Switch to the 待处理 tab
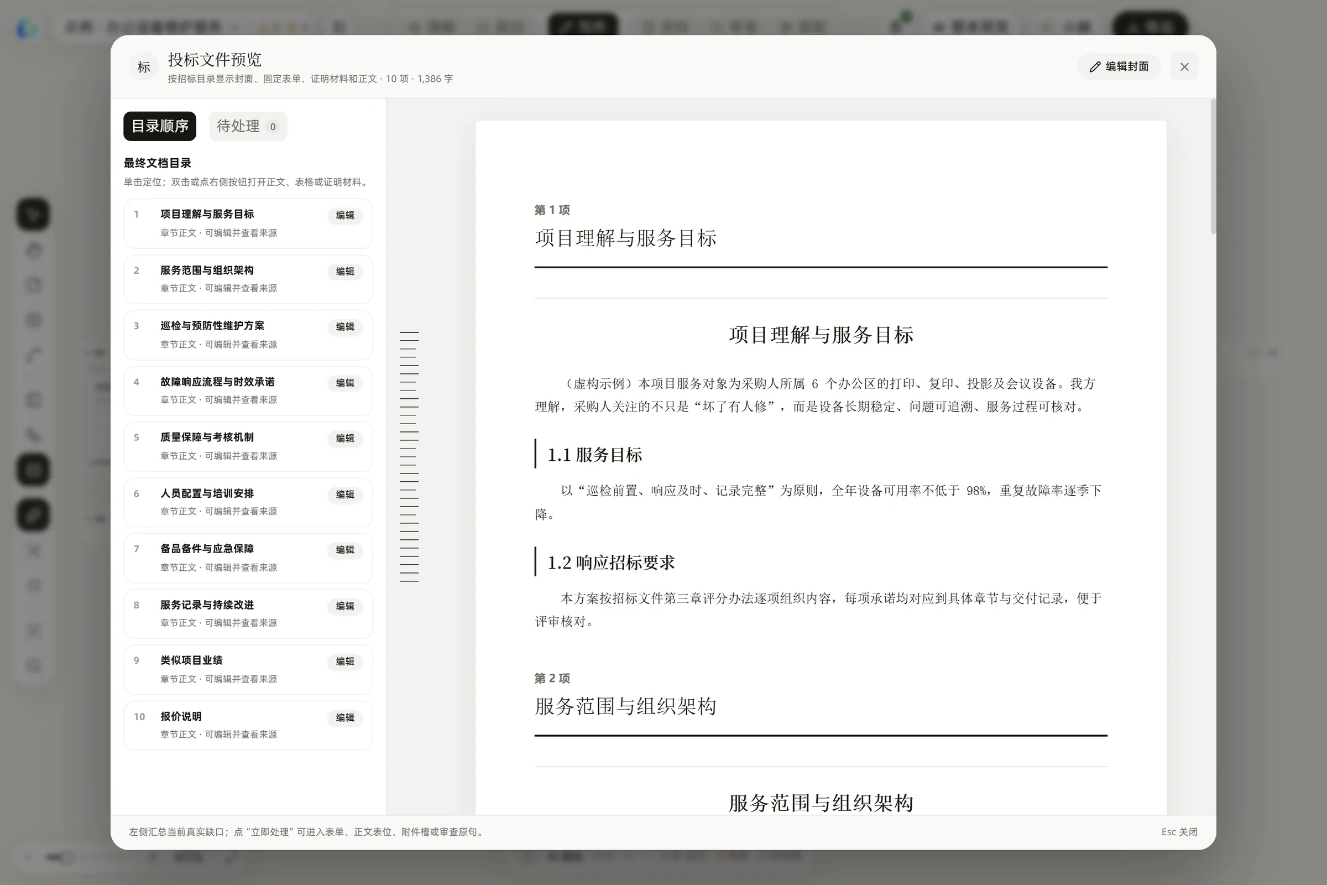 click(248, 126)
